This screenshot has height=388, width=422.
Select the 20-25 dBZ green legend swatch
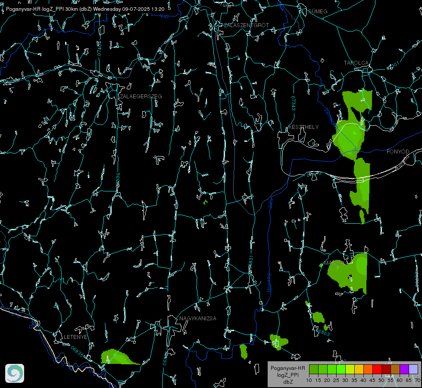click(332, 369)
